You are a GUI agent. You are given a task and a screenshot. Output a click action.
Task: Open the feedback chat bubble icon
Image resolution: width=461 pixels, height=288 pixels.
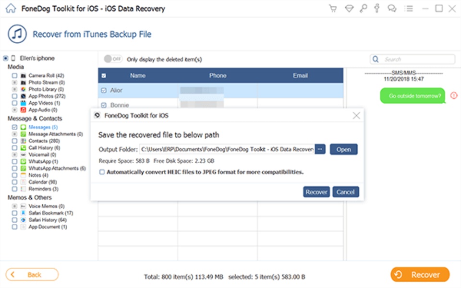point(392,9)
